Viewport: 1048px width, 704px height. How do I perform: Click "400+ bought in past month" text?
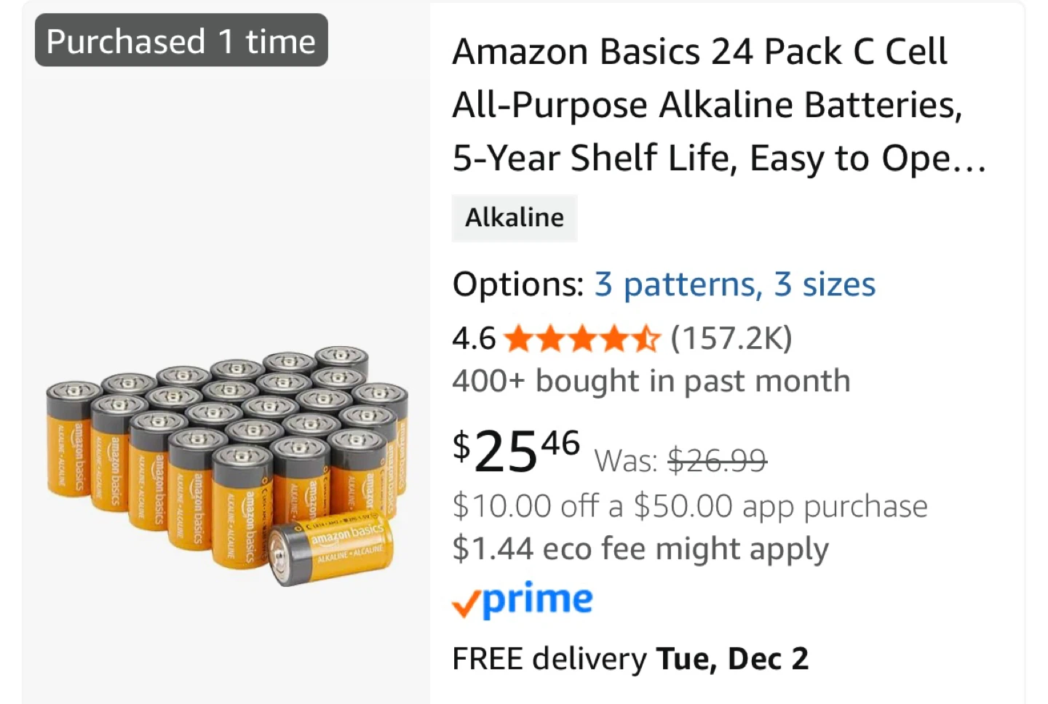[651, 381]
